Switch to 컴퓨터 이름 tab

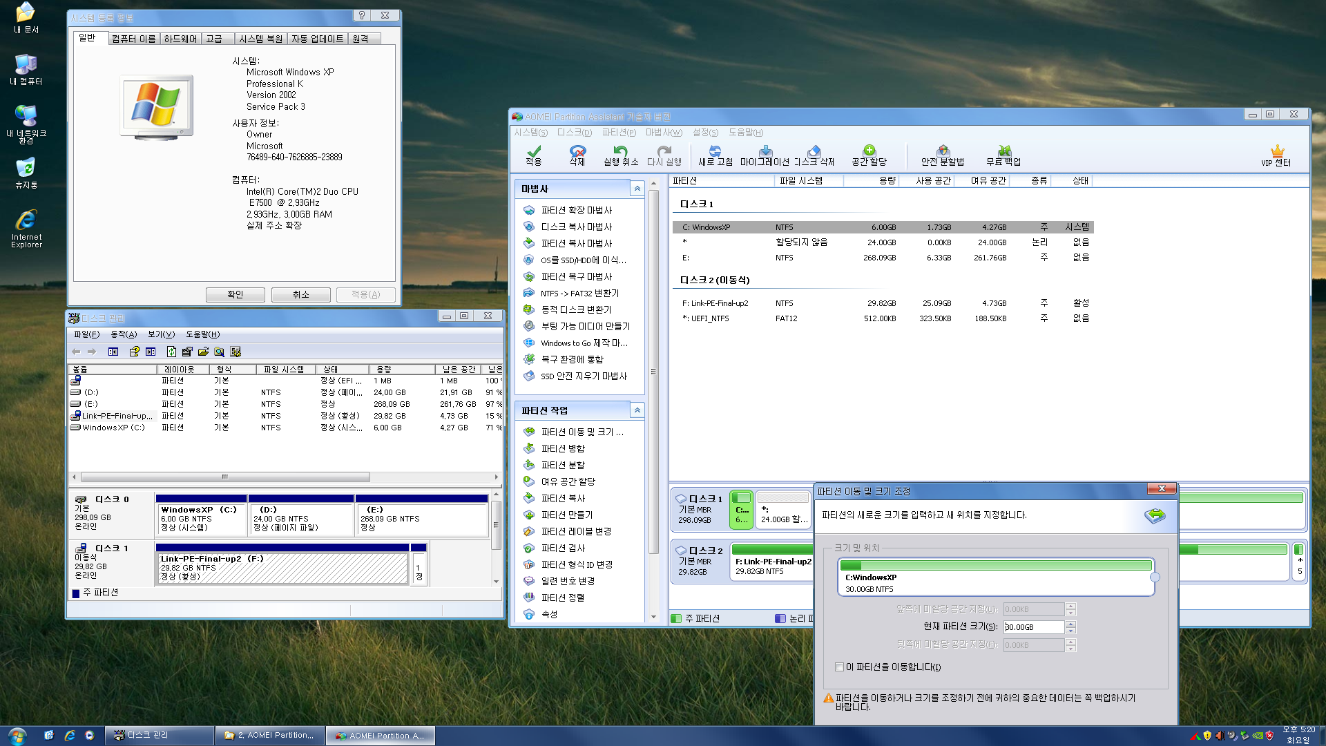click(x=134, y=39)
